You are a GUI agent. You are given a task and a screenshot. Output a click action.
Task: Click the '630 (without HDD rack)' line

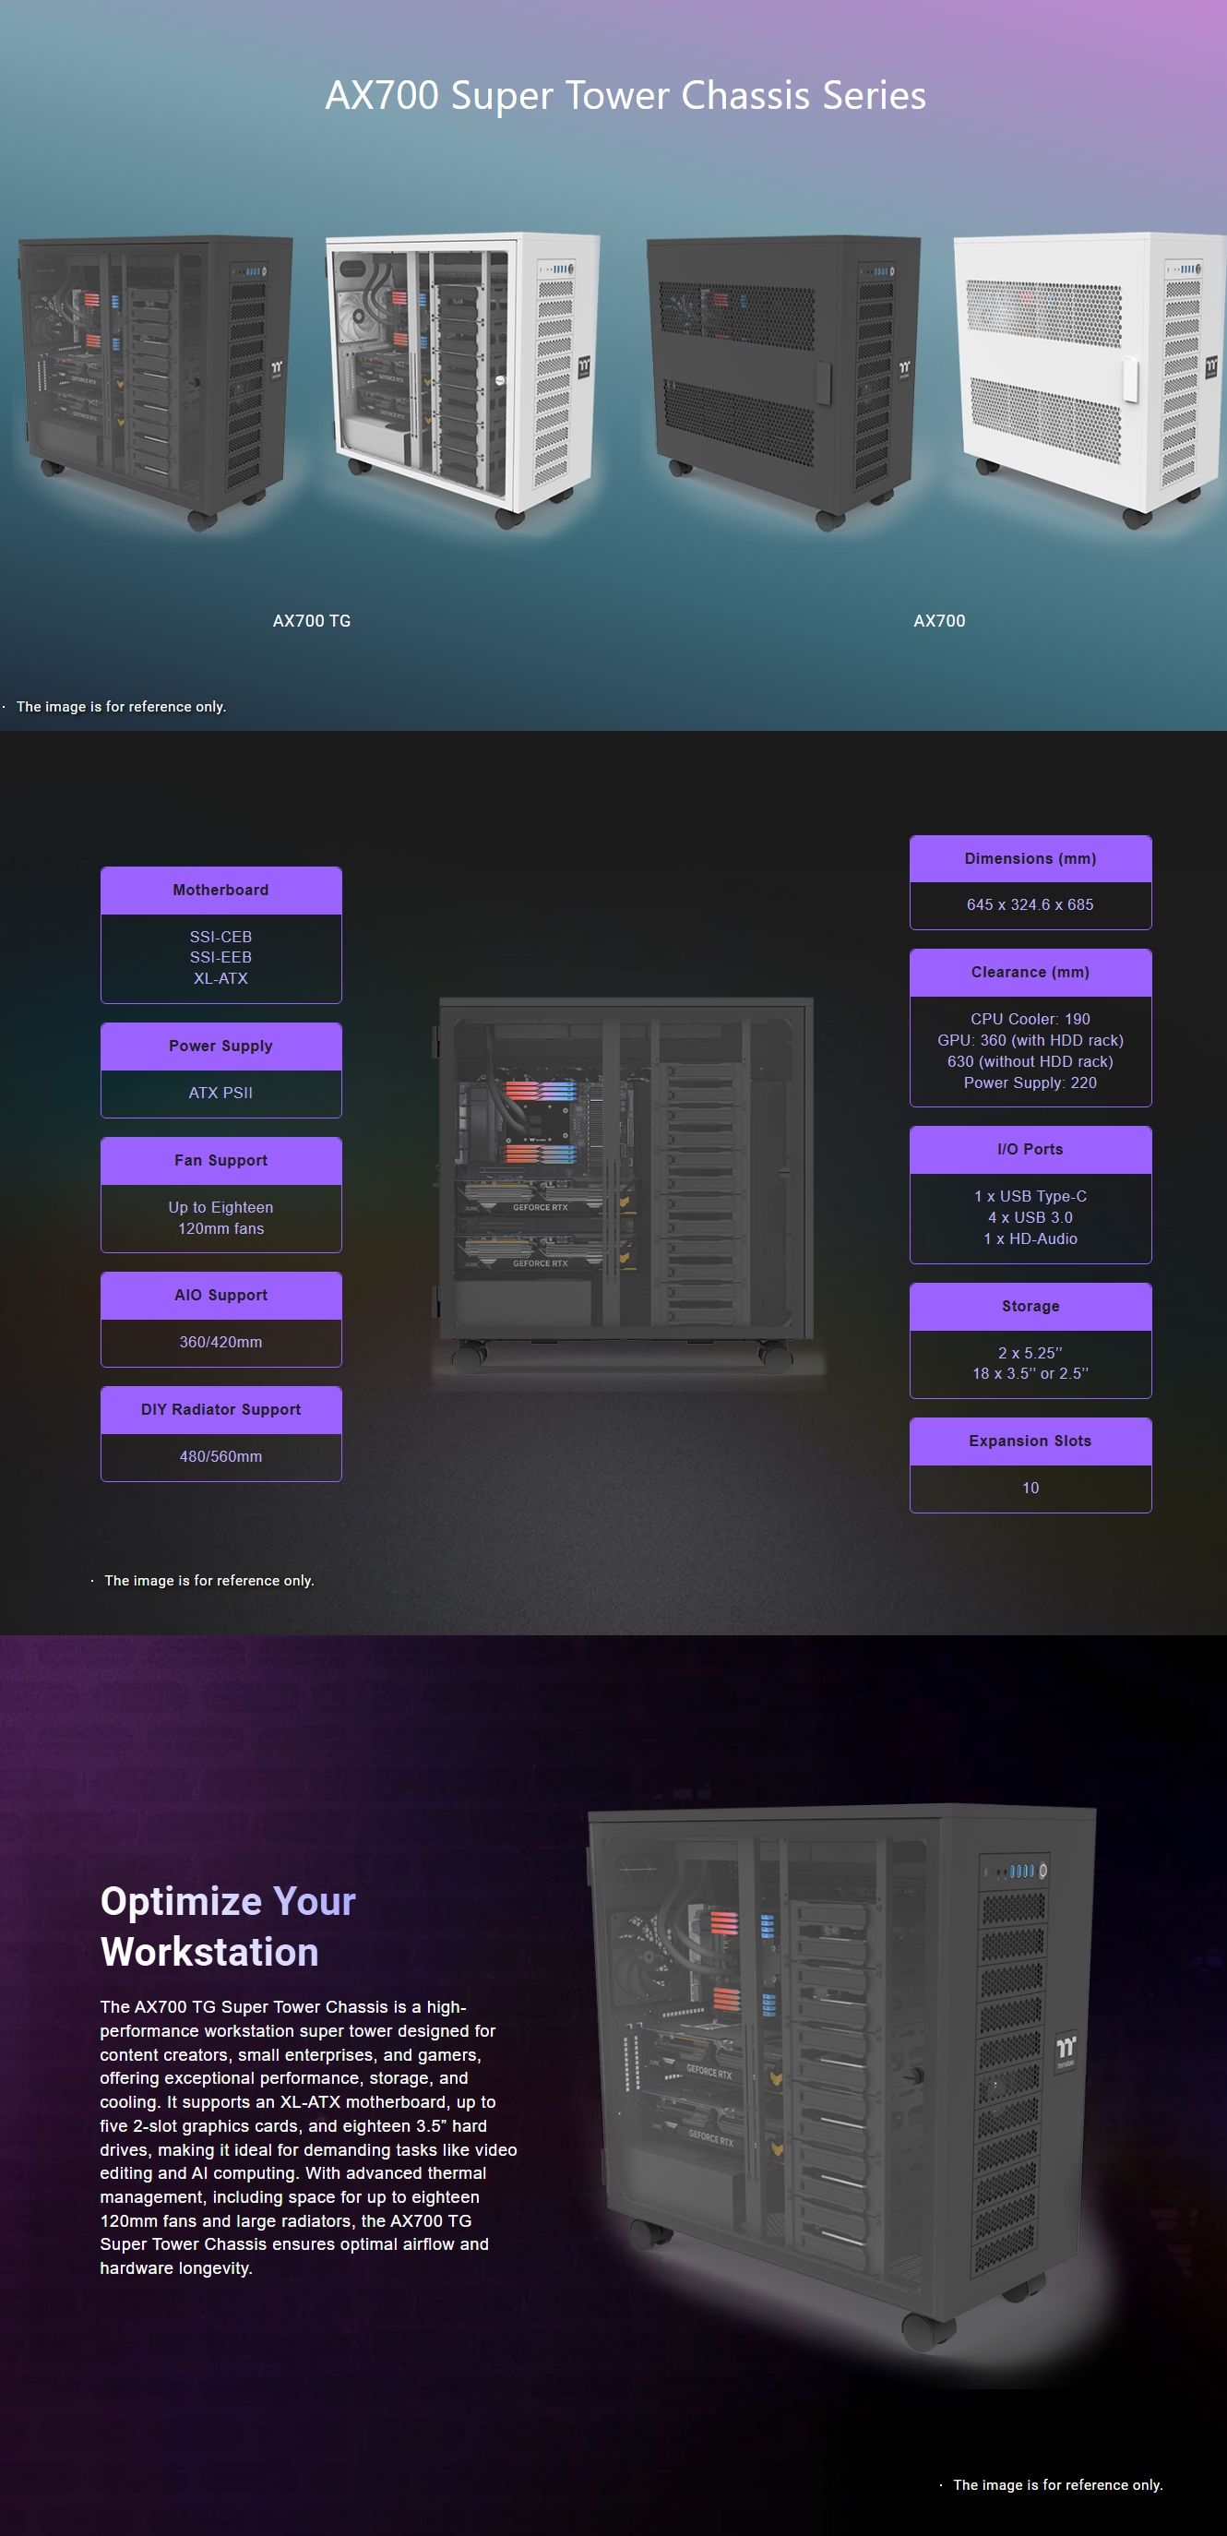pos(1030,1061)
